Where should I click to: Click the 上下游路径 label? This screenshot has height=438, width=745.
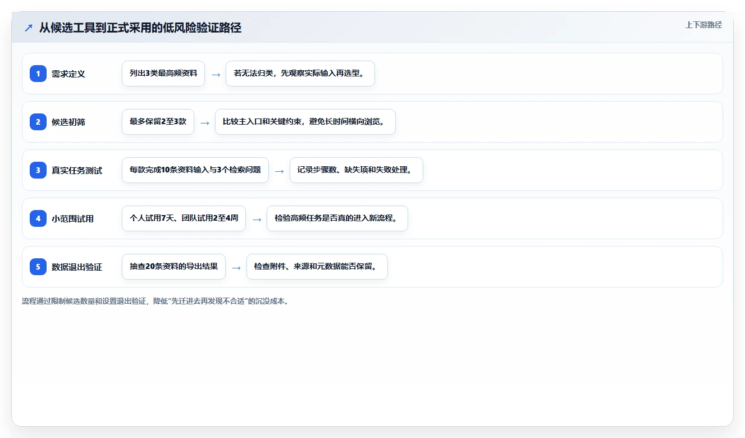pos(703,25)
